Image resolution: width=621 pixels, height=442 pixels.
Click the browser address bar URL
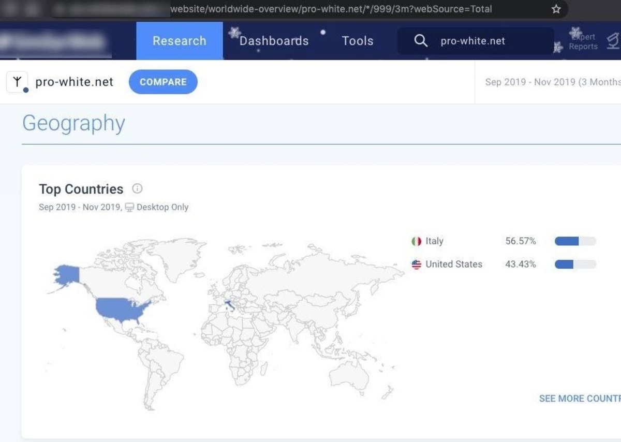pyautogui.click(x=331, y=9)
